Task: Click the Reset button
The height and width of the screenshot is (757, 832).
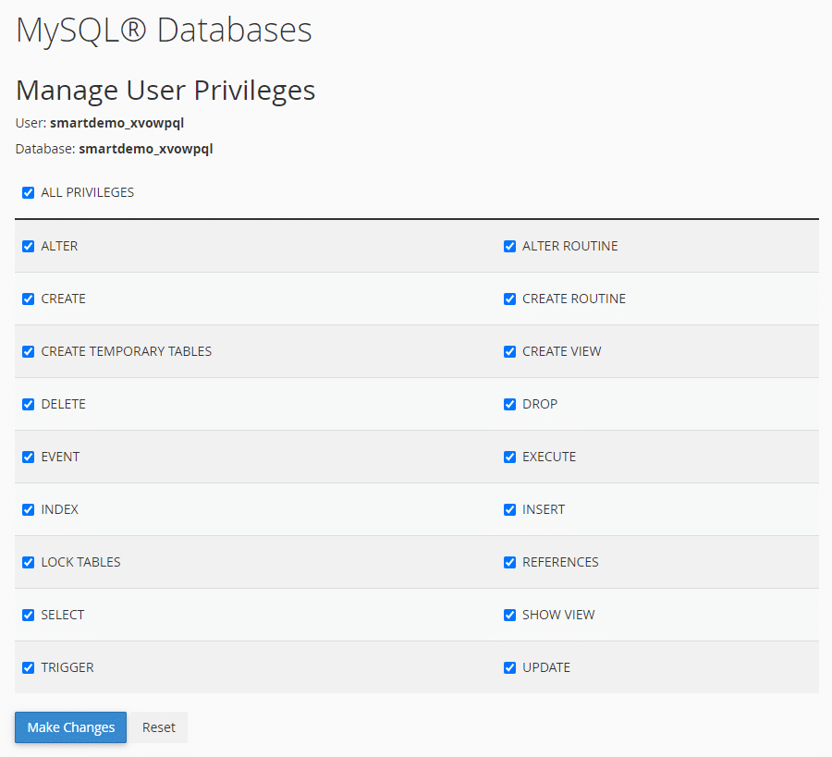Action: click(x=159, y=727)
